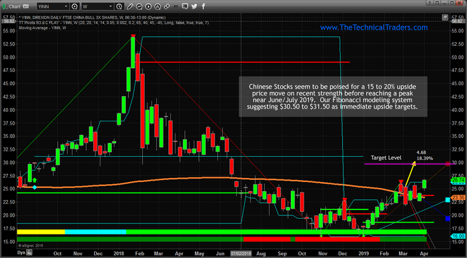This screenshot has width=467, height=258.
Task: Toggle the green link indicator beside Chart
Action: point(5,6)
